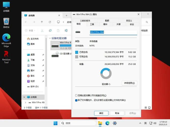Click the Explorer search magnifier icon
The image size is (170, 127).
(147, 22)
